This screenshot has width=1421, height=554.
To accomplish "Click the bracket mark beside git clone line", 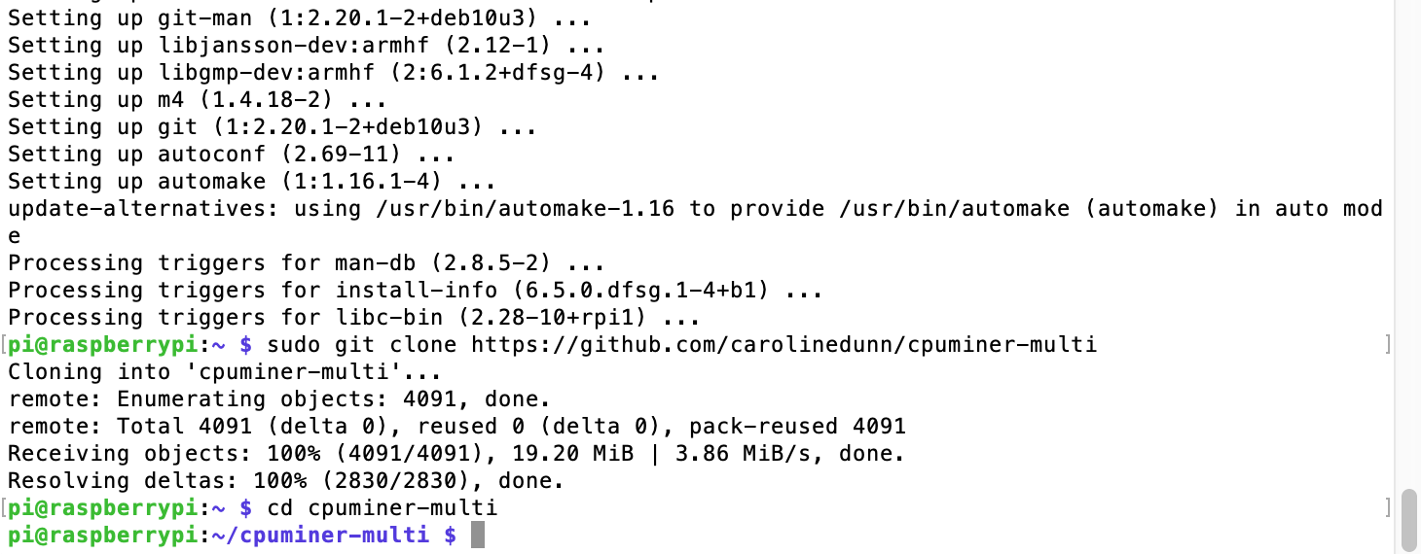I will pos(1388,345).
